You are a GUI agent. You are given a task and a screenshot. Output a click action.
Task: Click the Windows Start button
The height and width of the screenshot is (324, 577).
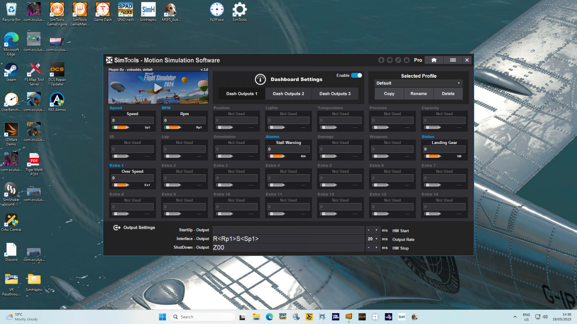(x=162, y=317)
